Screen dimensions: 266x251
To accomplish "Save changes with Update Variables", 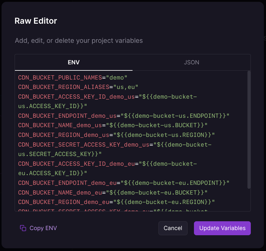I will pyautogui.click(x=222, y=228).
